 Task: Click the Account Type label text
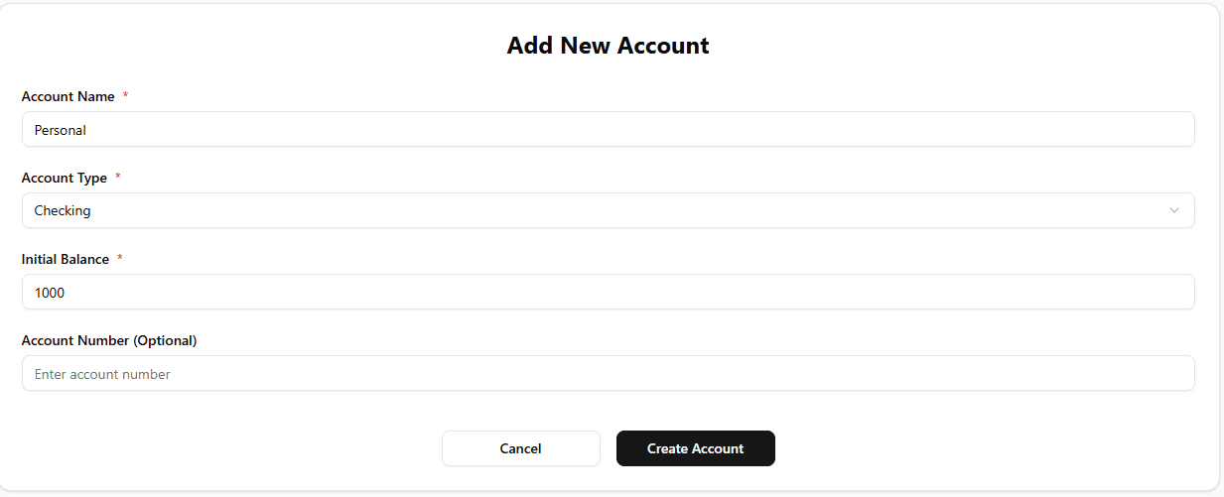point(64,178)
